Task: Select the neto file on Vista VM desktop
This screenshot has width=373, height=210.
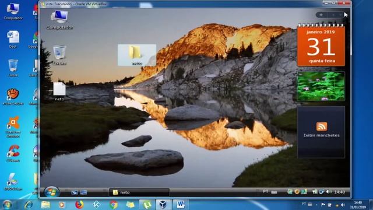Action: pyautogui.click(x=59, y=92)
